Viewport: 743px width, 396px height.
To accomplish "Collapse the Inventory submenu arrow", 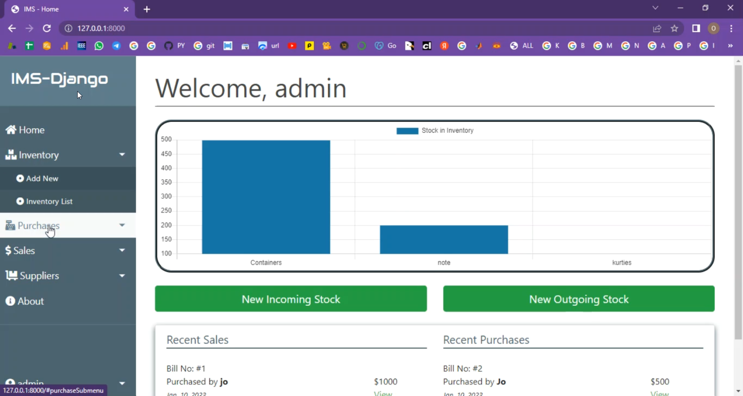I will click(122, 155).
